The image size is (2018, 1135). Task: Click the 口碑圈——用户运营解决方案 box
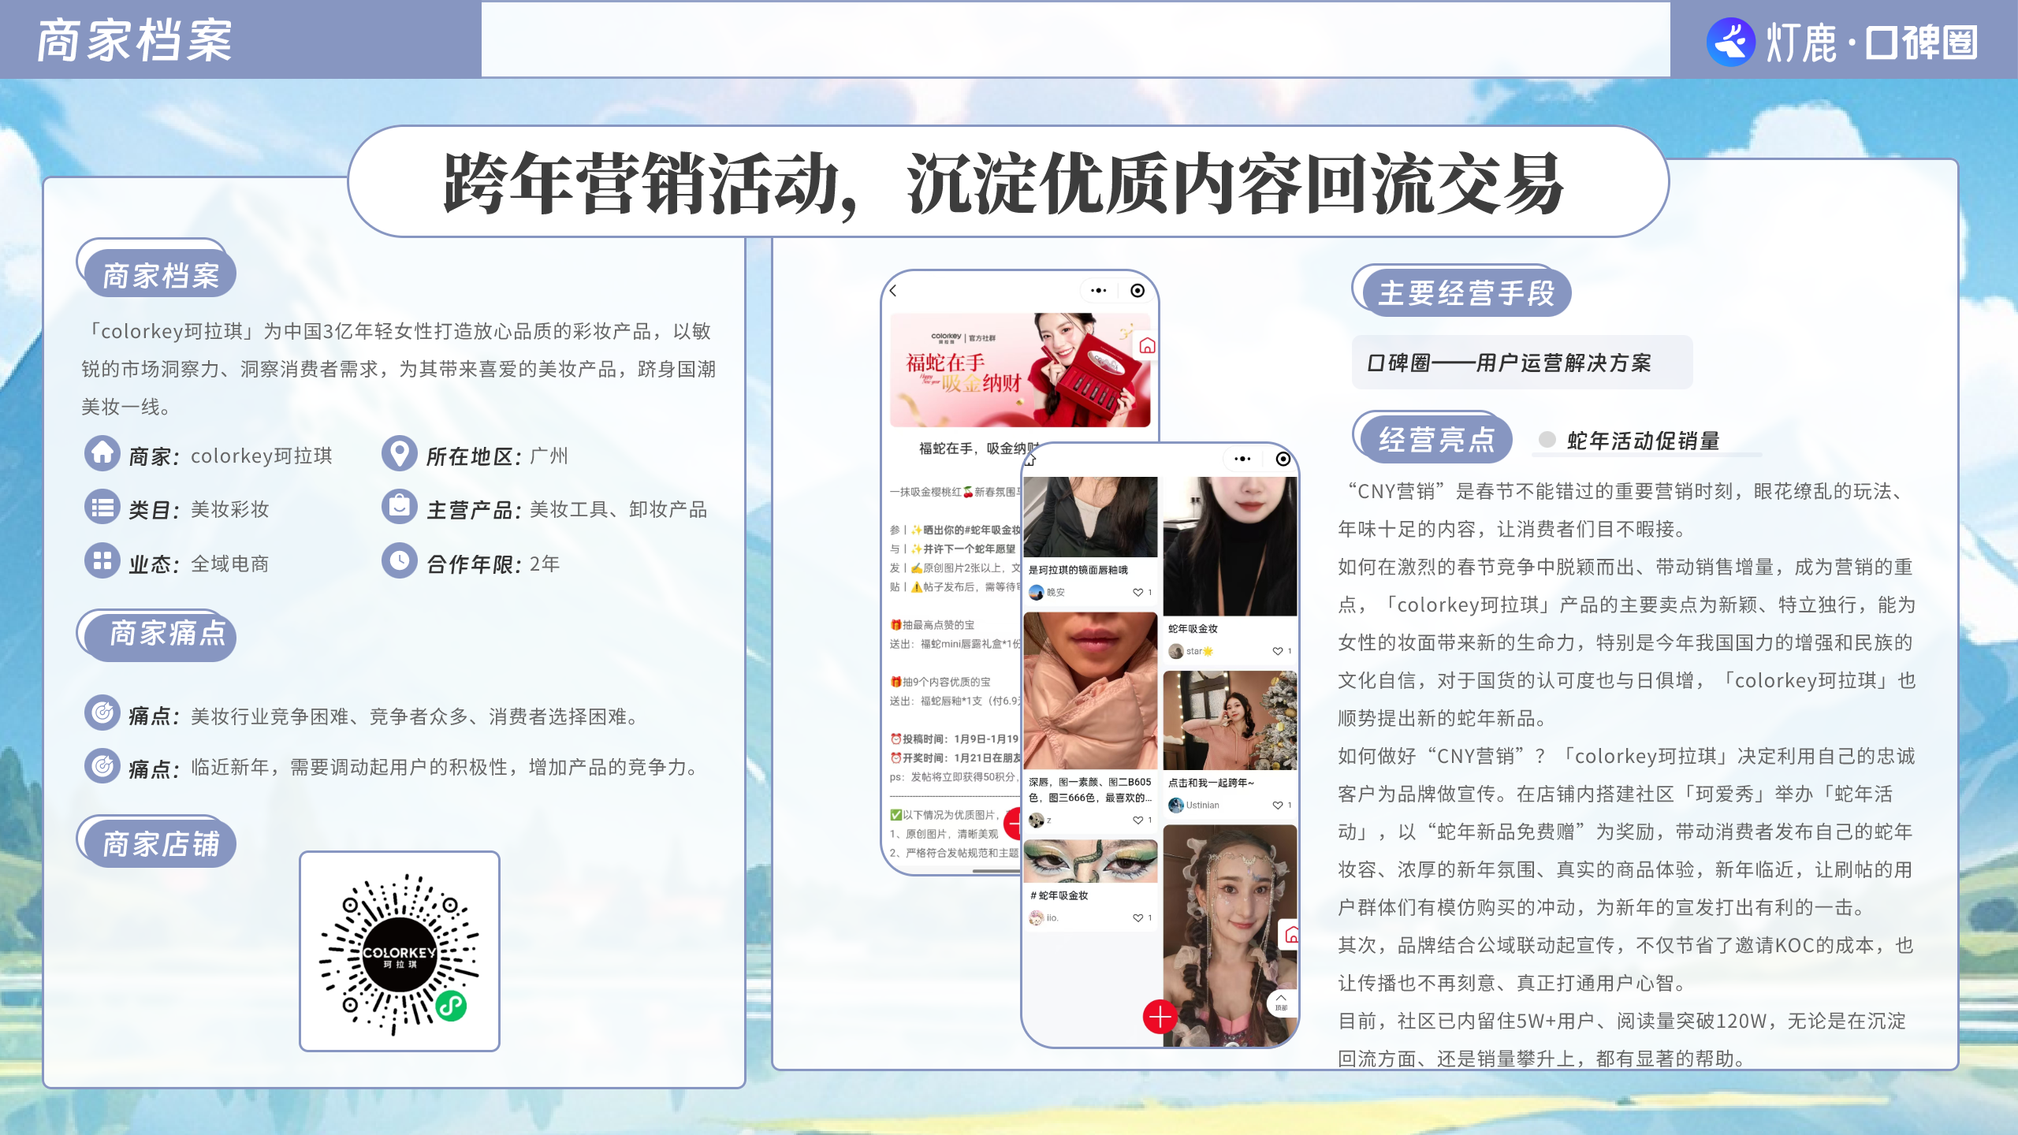pyautogui.click(x=1522, y=363)
